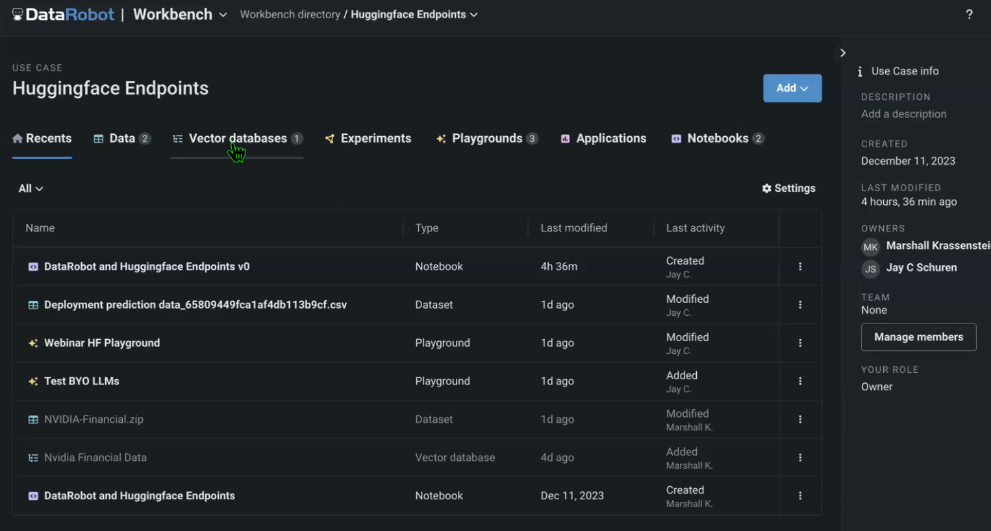Screen dimensions: 991x531
Task: Click JS owner avatar for Jay Schuren
Action: (x=870, y=268)
